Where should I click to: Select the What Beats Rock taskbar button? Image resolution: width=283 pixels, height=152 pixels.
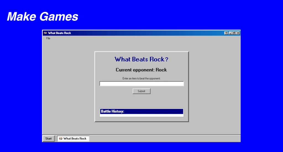73,138
